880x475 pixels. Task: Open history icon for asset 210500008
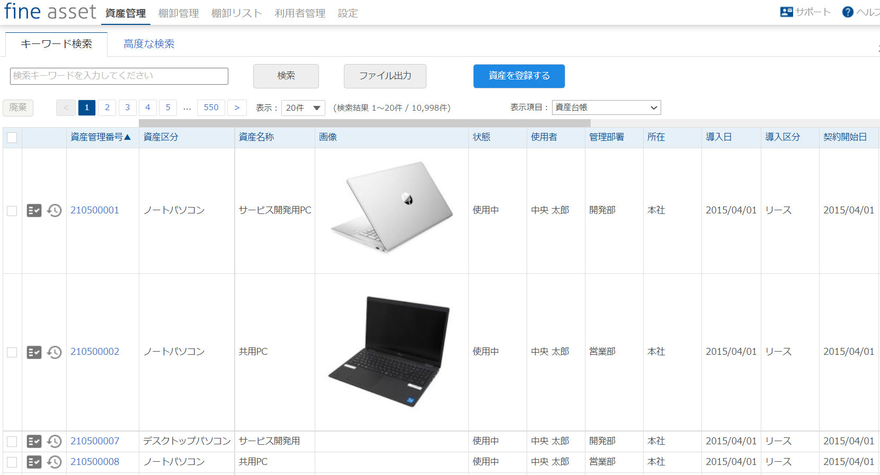tap(54, 462)
